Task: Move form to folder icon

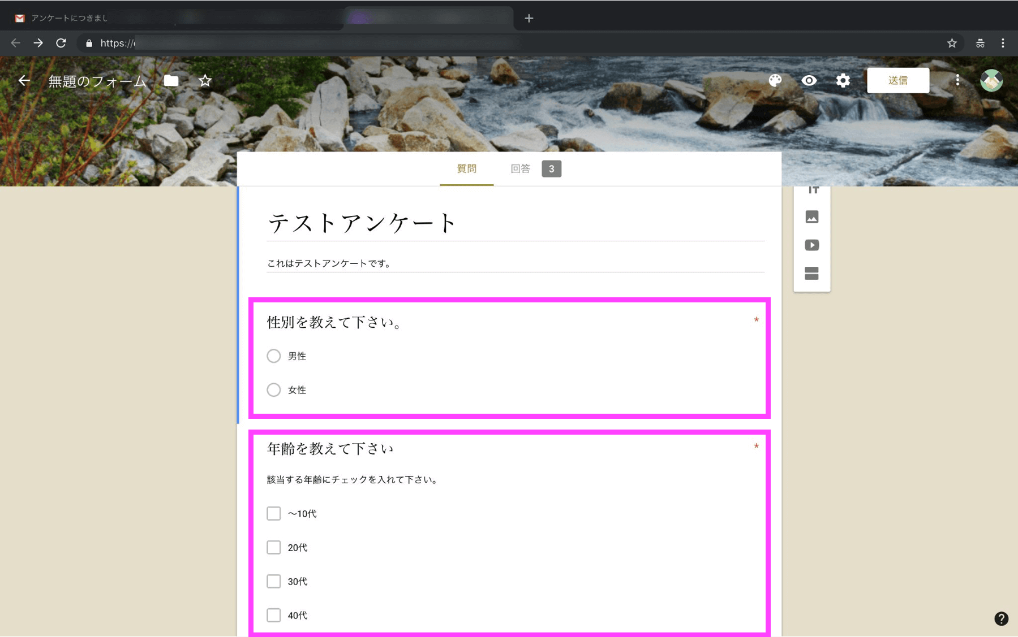Action: pyautogui.click(x=171, y=81)
